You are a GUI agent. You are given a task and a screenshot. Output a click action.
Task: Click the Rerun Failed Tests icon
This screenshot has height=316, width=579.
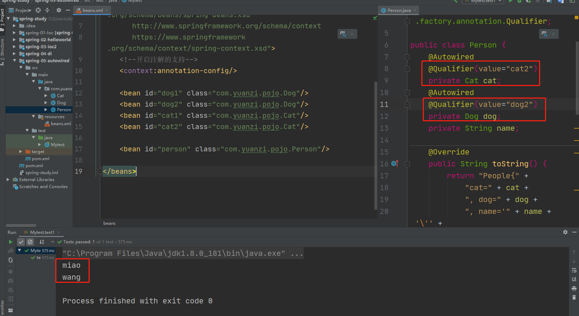coord(11,251)
